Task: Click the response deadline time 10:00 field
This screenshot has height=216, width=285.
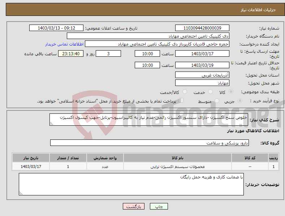Action: pyautogui.click(x=147, y=53)
